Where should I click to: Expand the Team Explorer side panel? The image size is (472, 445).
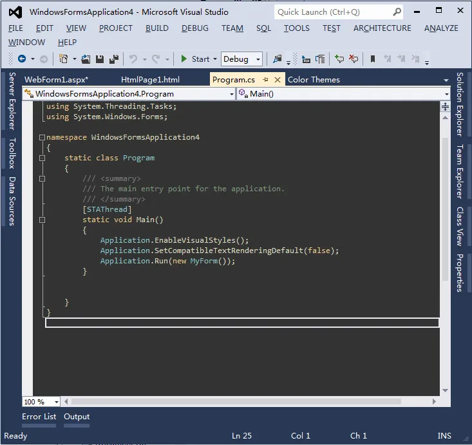460,171
